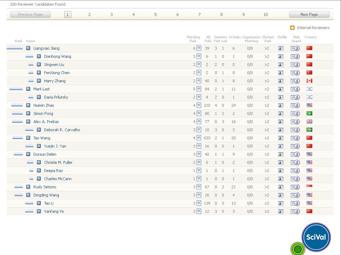This screenshot has height=255, width=341.
Task: Expand the Dianhong Wang entry
Action: pos(39,56)
